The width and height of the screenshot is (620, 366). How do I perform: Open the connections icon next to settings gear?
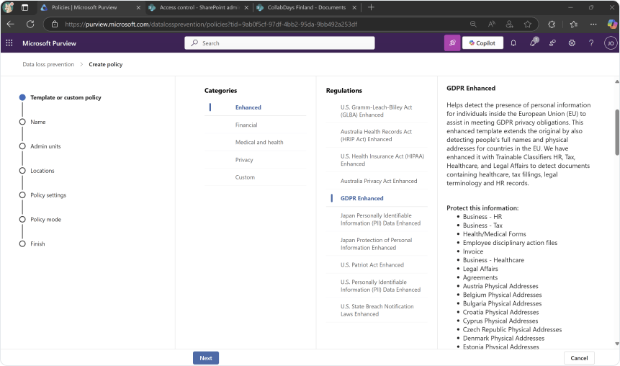552,43
